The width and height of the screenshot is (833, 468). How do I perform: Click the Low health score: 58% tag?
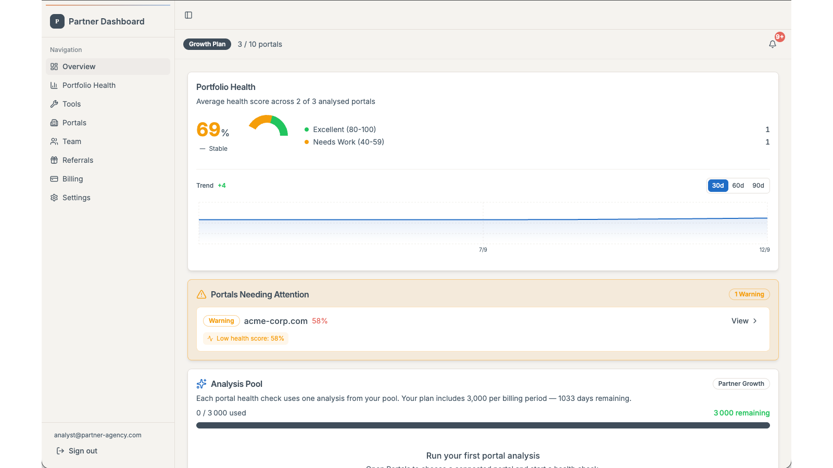click(246, 339)
